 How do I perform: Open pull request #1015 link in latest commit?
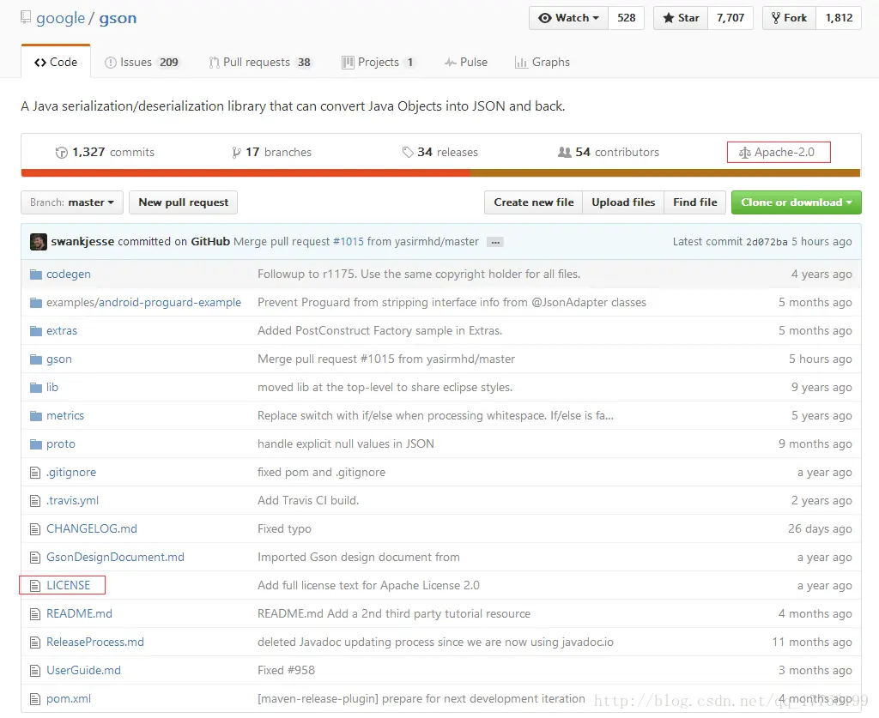(349, 242)
